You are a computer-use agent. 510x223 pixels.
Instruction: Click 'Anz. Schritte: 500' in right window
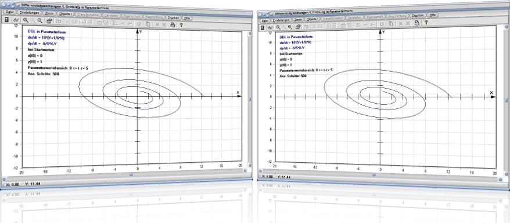(293, 76)
